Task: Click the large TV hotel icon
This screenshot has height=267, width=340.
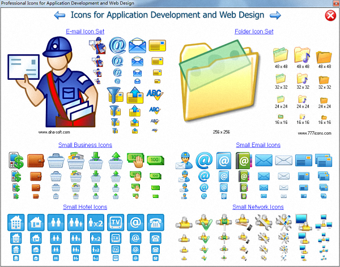Action: pos(114,222)
